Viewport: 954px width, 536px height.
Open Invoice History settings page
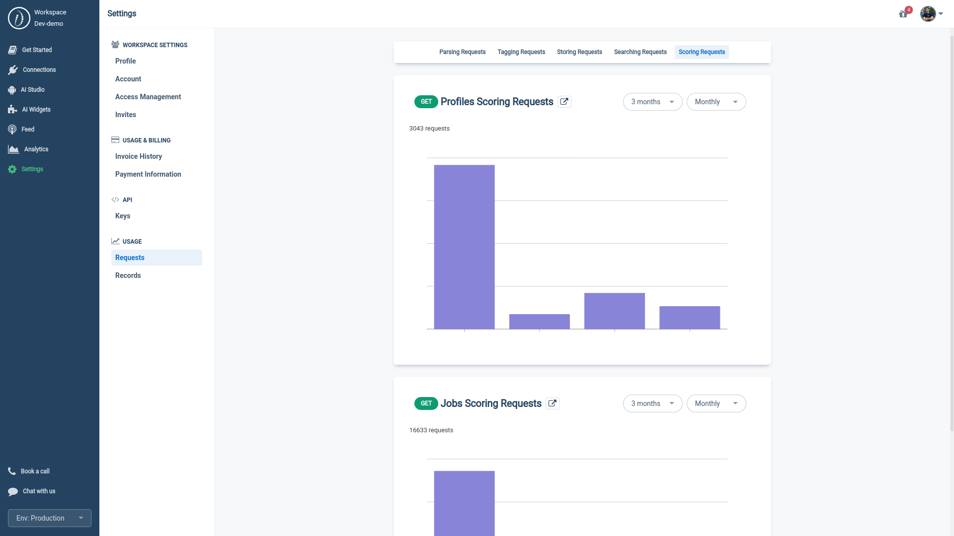coord(139,156)
